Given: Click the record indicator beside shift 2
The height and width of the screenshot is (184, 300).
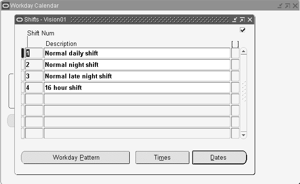Looking at the screenshot, I should tap(22, 65).
